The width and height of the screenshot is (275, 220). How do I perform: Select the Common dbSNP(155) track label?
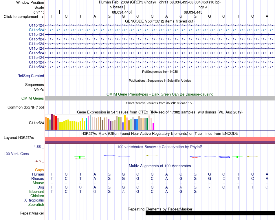pyautogui.click(x=26, y=107)
